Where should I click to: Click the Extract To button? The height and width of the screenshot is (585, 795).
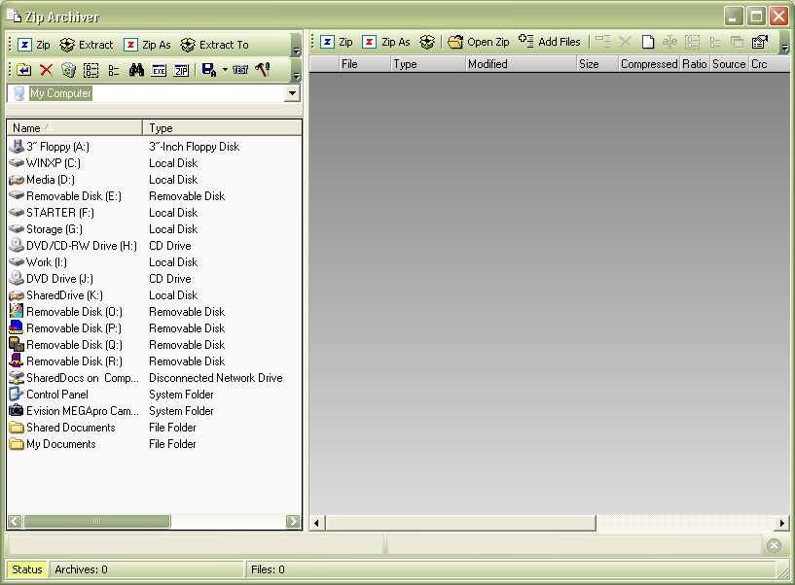214,45
